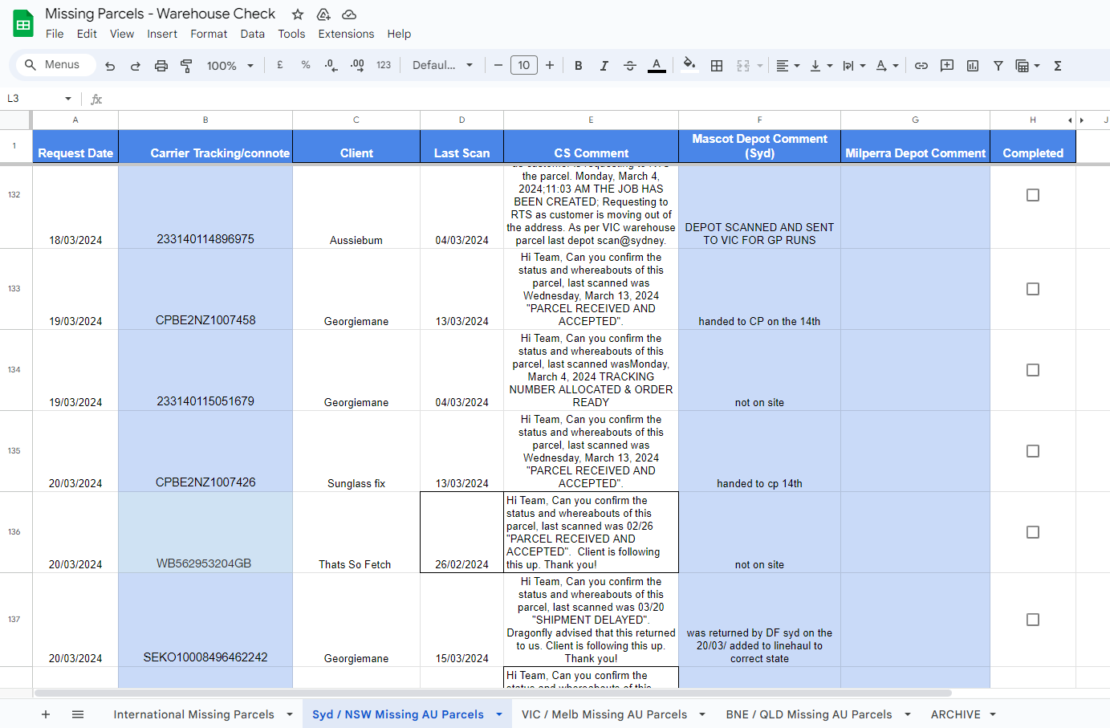Image resolution: width=1110 pixels, height=728 pixels.
Task: Switch to VIC / Melb Missing AU Parcels tab
Action: tap(604, 714)
